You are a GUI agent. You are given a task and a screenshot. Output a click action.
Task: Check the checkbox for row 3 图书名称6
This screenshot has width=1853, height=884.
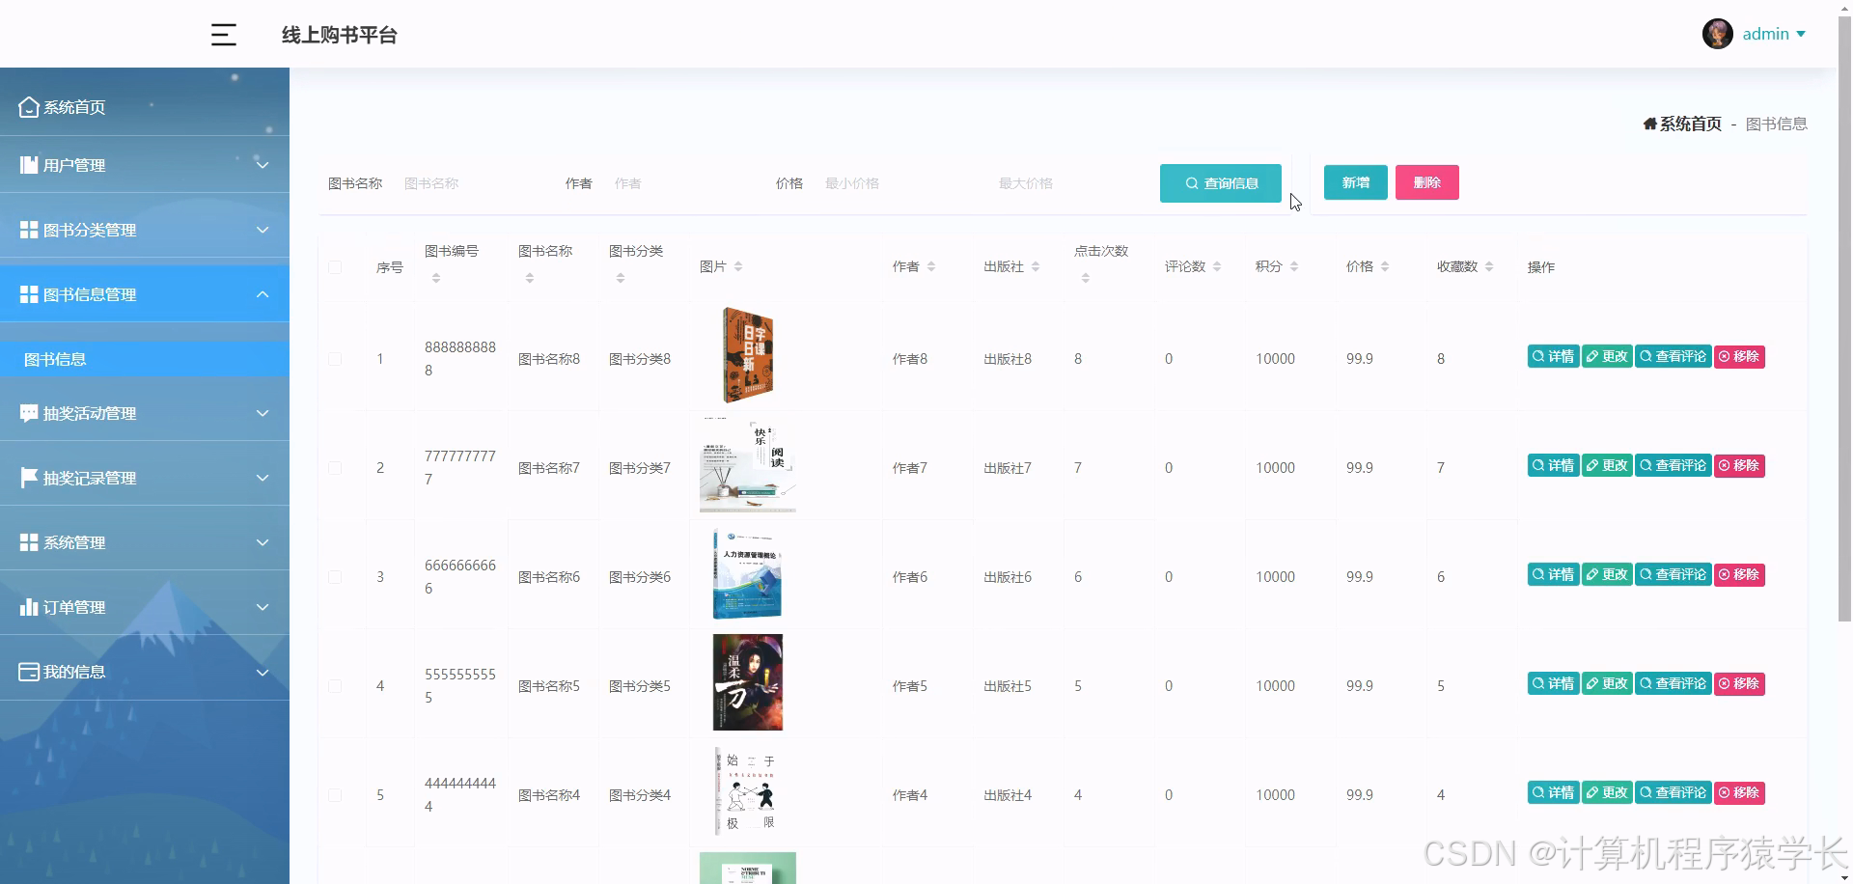point(335,576)
